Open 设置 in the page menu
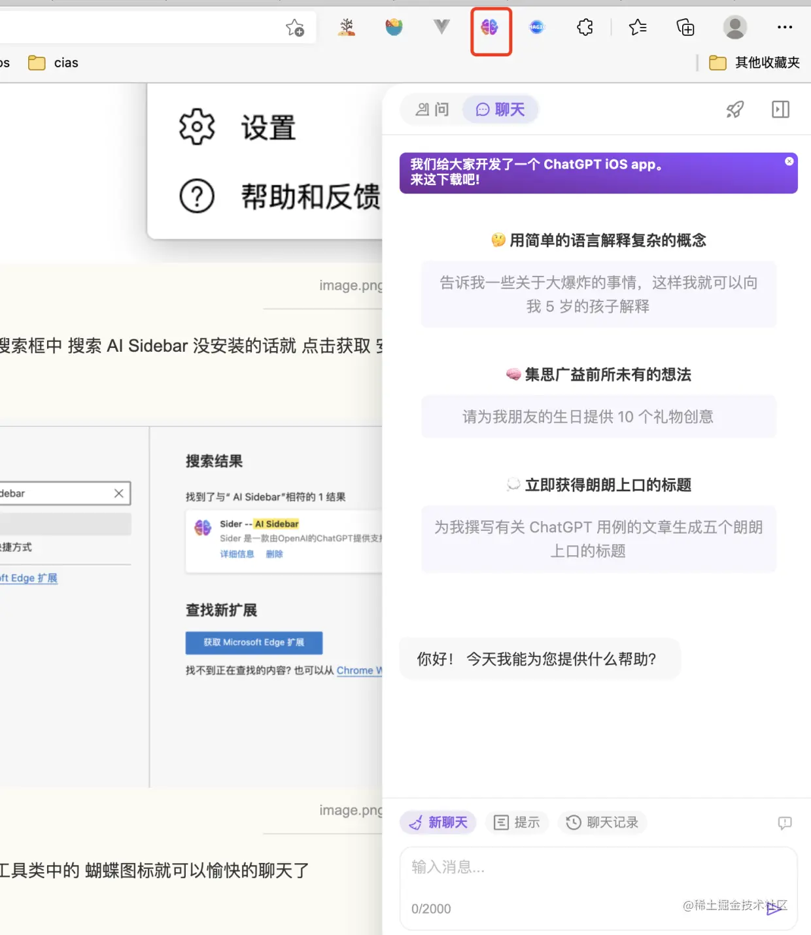811x935 pixels. (268, 127)
